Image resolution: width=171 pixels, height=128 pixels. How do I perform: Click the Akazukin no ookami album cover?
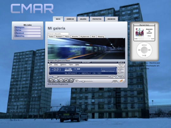coord(140,32)
